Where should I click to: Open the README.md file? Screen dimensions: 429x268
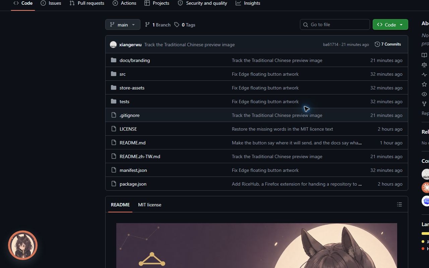point(132,143)
